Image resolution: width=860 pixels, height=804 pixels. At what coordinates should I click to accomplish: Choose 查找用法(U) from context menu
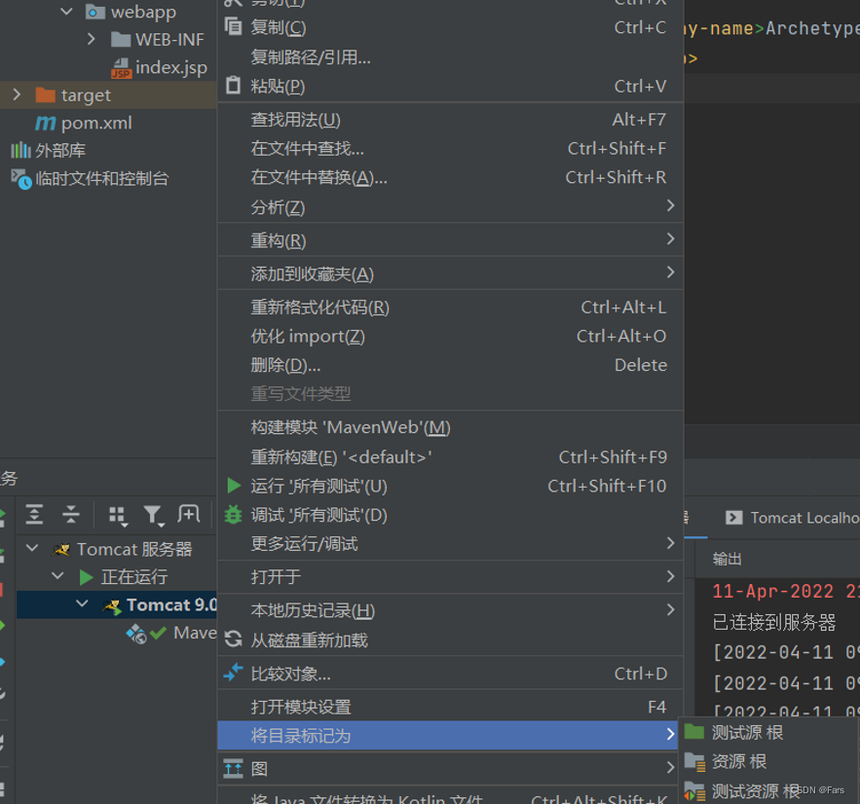point(450,120)
